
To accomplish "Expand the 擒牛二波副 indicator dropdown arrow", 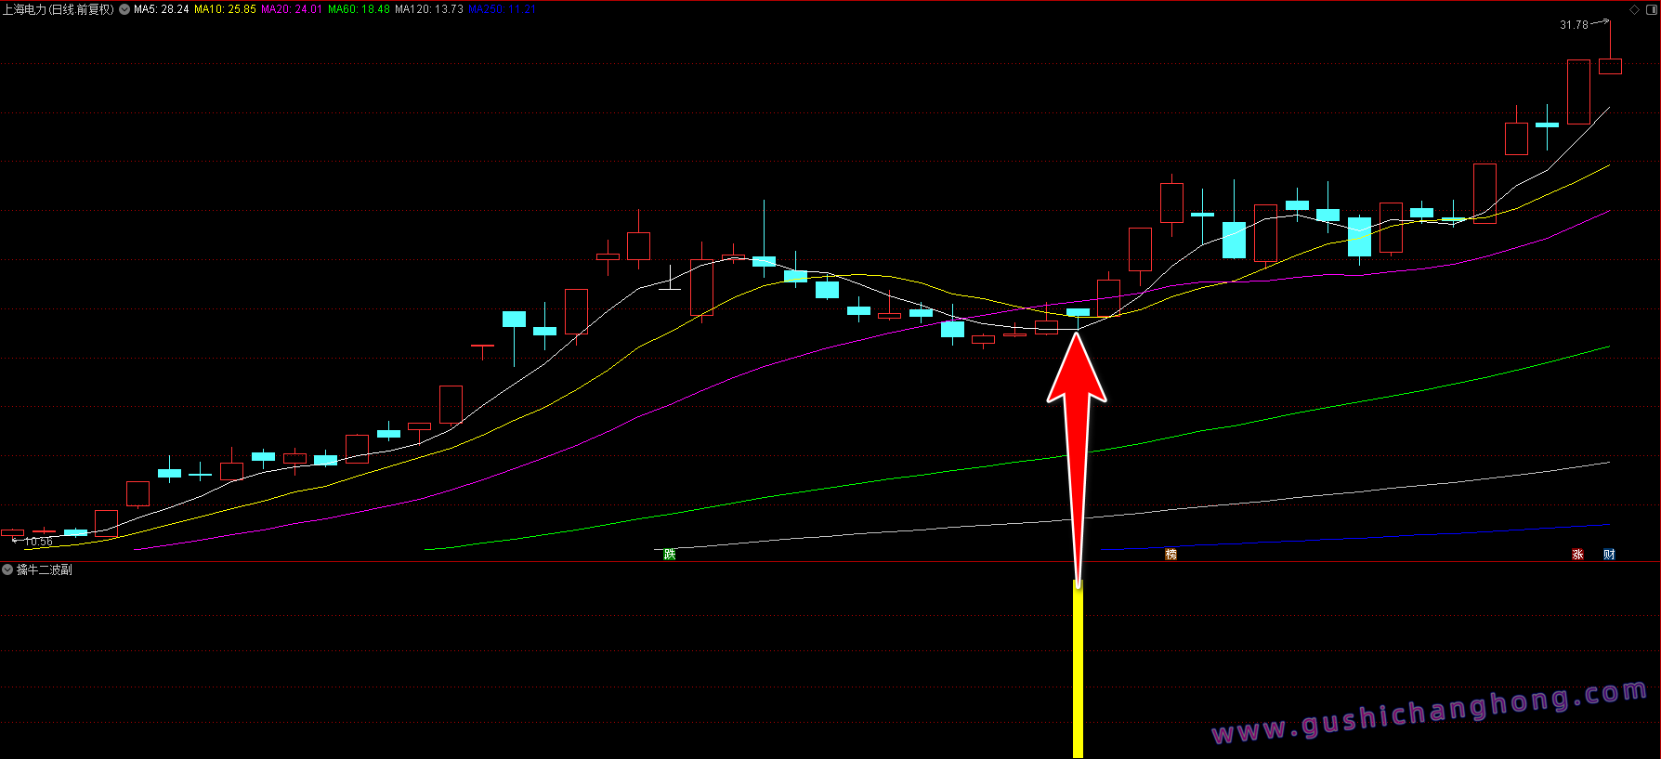I will 7,569.
